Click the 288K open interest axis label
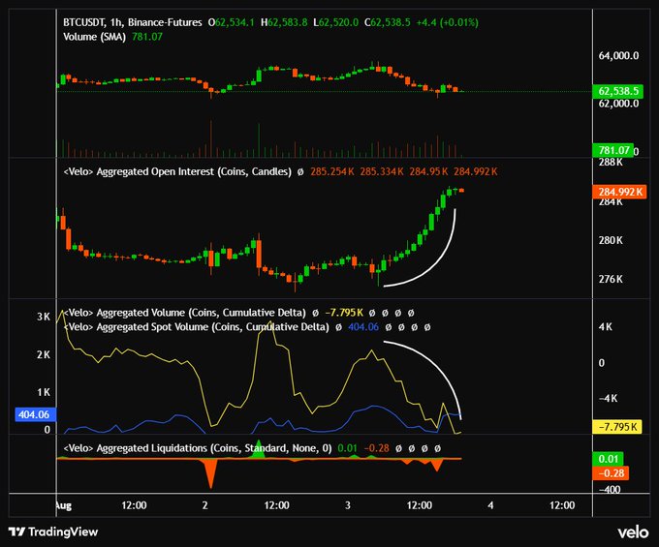 611,162
